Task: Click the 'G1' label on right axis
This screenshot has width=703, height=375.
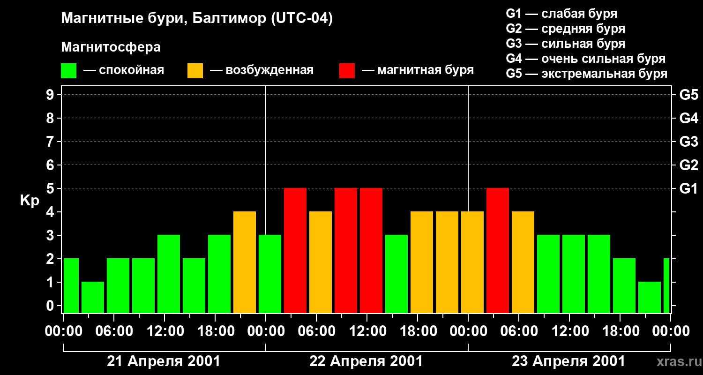Action: (688, 188)
